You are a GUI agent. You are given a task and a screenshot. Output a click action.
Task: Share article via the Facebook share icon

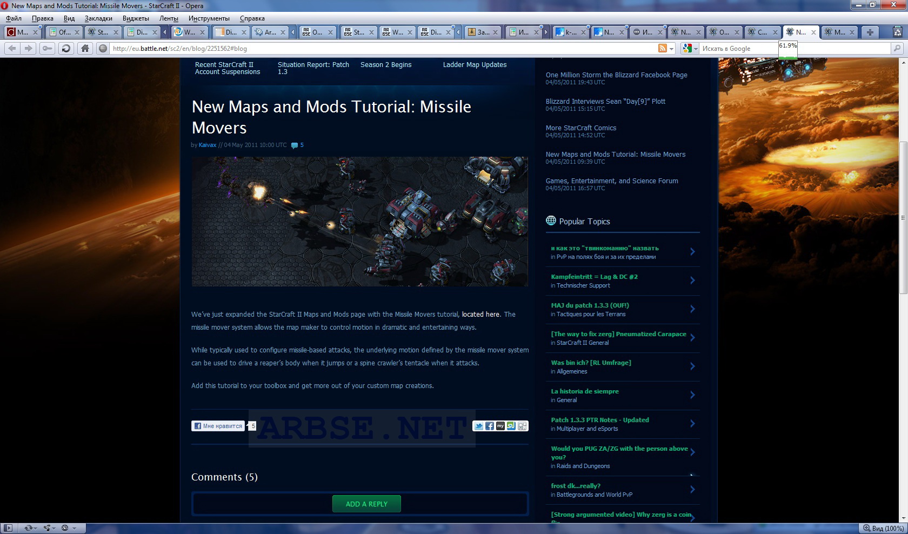(x=489, y=426)
